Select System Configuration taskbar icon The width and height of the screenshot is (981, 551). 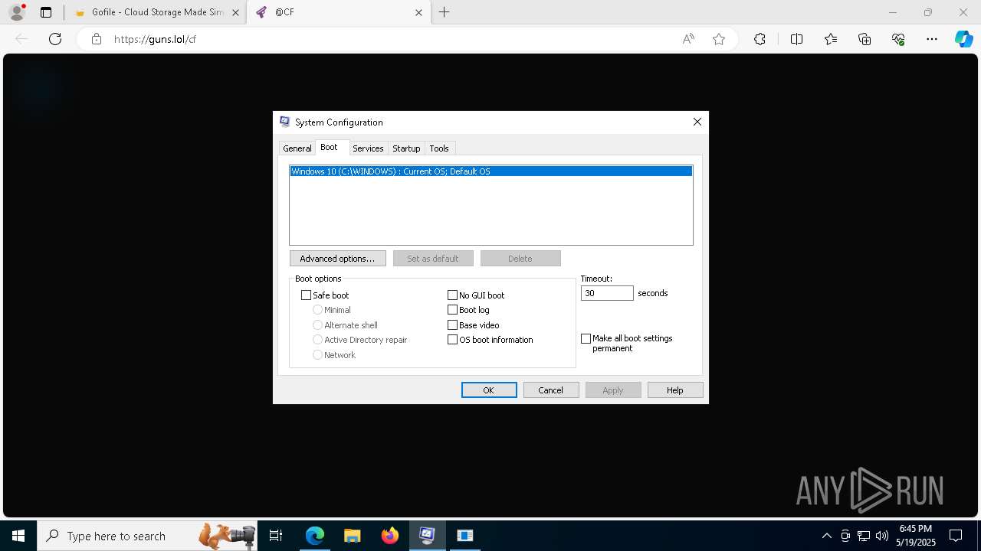tap(428, 536)
